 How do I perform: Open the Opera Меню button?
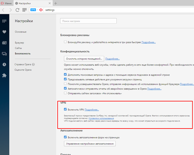[x=6, y=3]
